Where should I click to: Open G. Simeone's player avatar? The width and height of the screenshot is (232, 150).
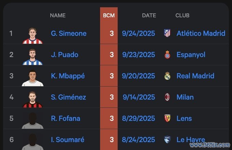point(32,35)
